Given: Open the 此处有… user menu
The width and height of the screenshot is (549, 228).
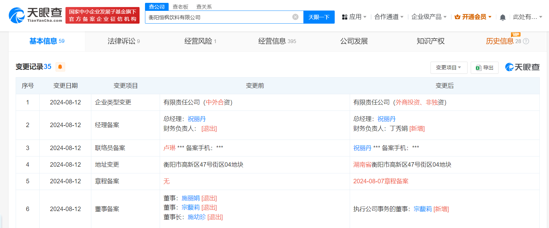Looking at the screenshot, I should 527,17.
